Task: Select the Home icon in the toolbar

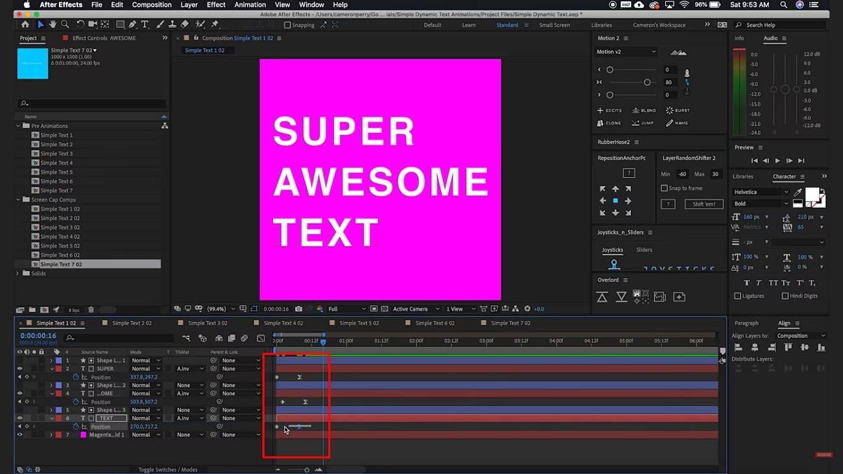Action: pyautogui.click(x=25, y=25)
